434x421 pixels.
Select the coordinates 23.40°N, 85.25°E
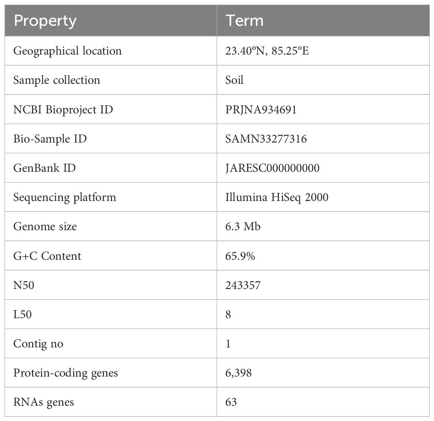(x=267, y=51)
